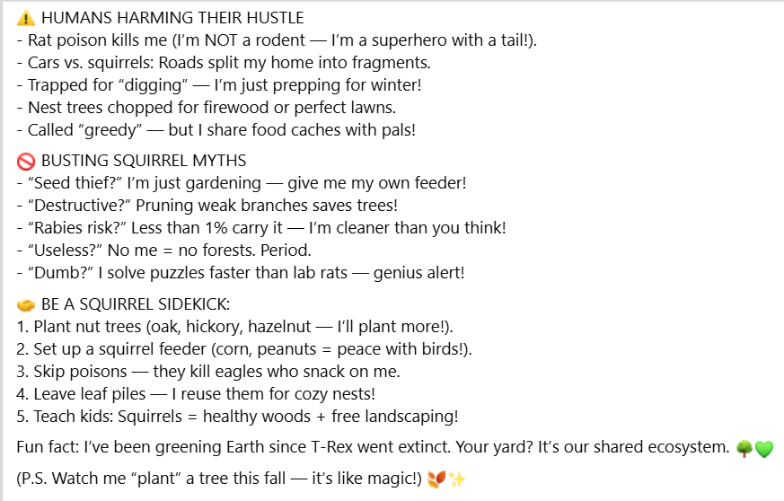
Task: Click the Fun fact sentence
Action: pyautogui.click(x=373, y=447)
